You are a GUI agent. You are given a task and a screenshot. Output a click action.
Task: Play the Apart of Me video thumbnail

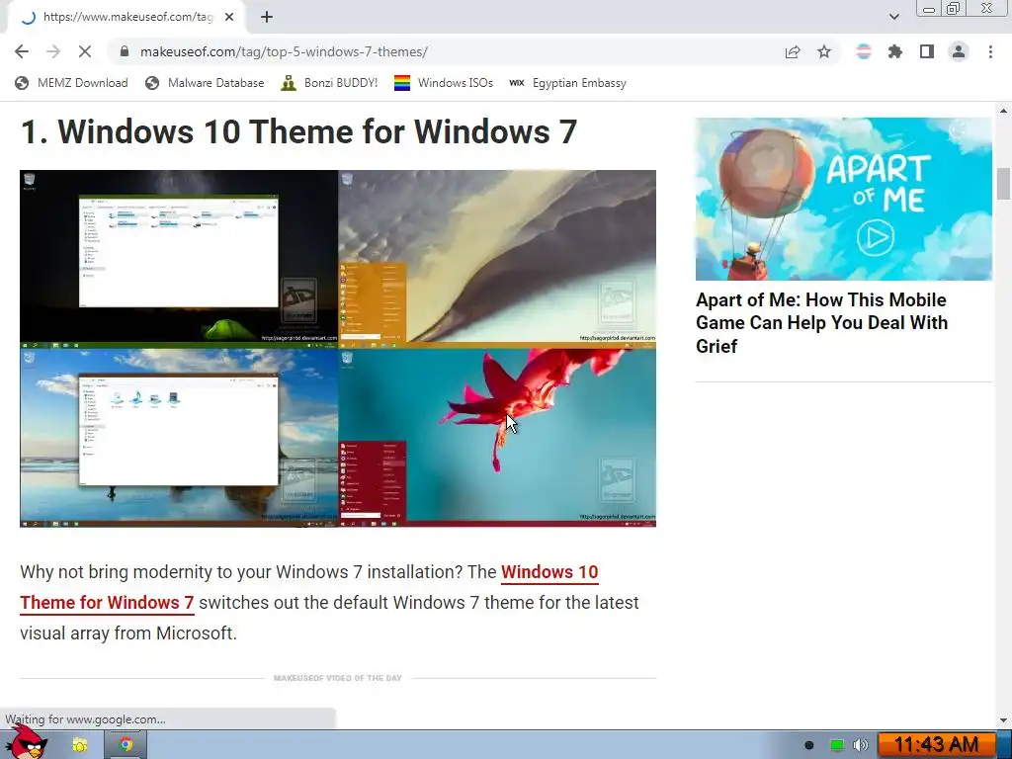pos(844,199)
